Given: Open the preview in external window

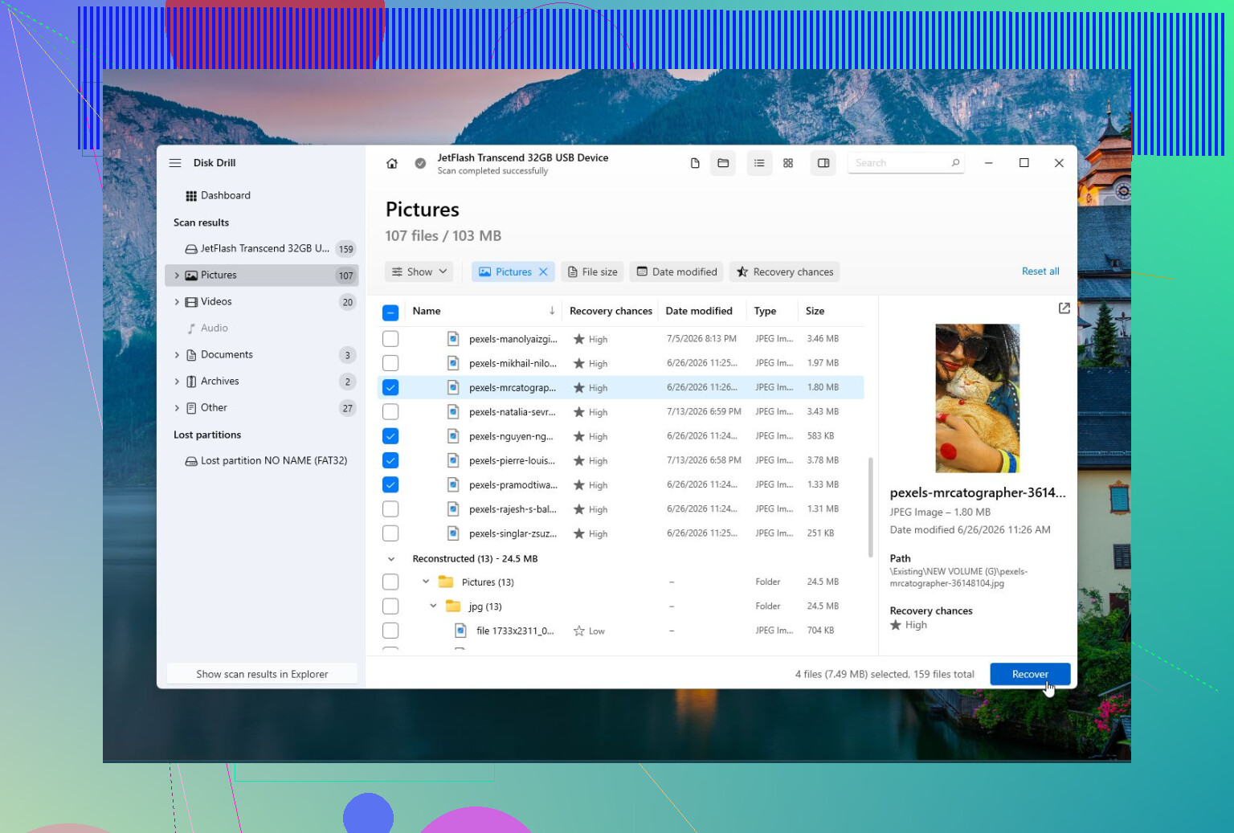Looking at the screenshot, I should (1064, 308).
